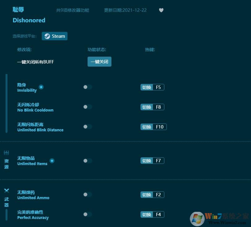251x227 pixels.
Task: Click the 切换 F8 hotkey button
Action: coord(152,107)
